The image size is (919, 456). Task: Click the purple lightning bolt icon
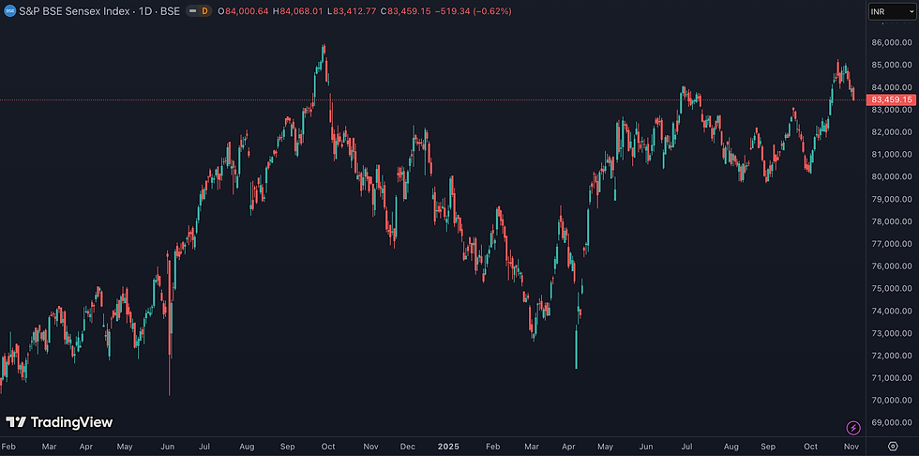pos(853,428)
